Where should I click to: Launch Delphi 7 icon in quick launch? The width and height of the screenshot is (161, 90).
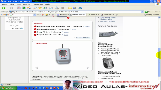[36, 88]
